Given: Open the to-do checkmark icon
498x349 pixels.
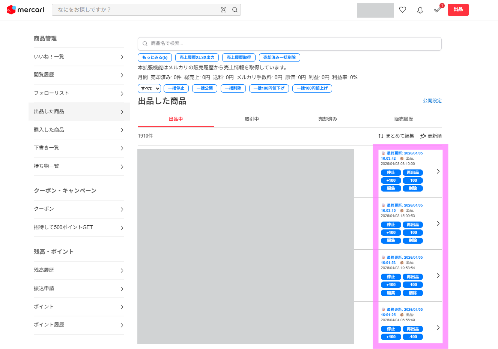Looking at the screenshot, I should [438, 10].
